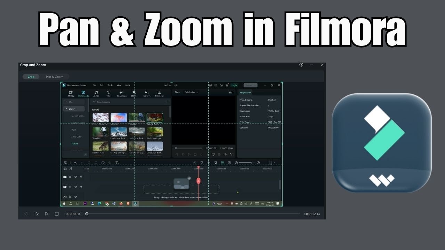The image size is (445, 250).
Task: Select the Travel 02 thumbnail
Action: point(101,132)
